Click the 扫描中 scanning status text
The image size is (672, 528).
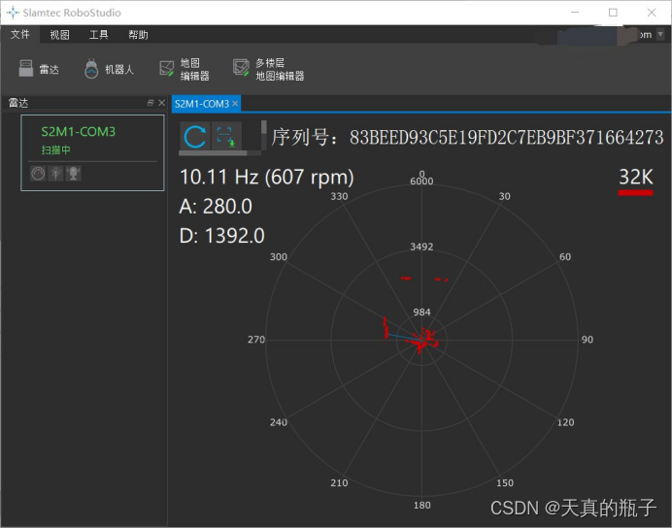[x=55, y=149]
